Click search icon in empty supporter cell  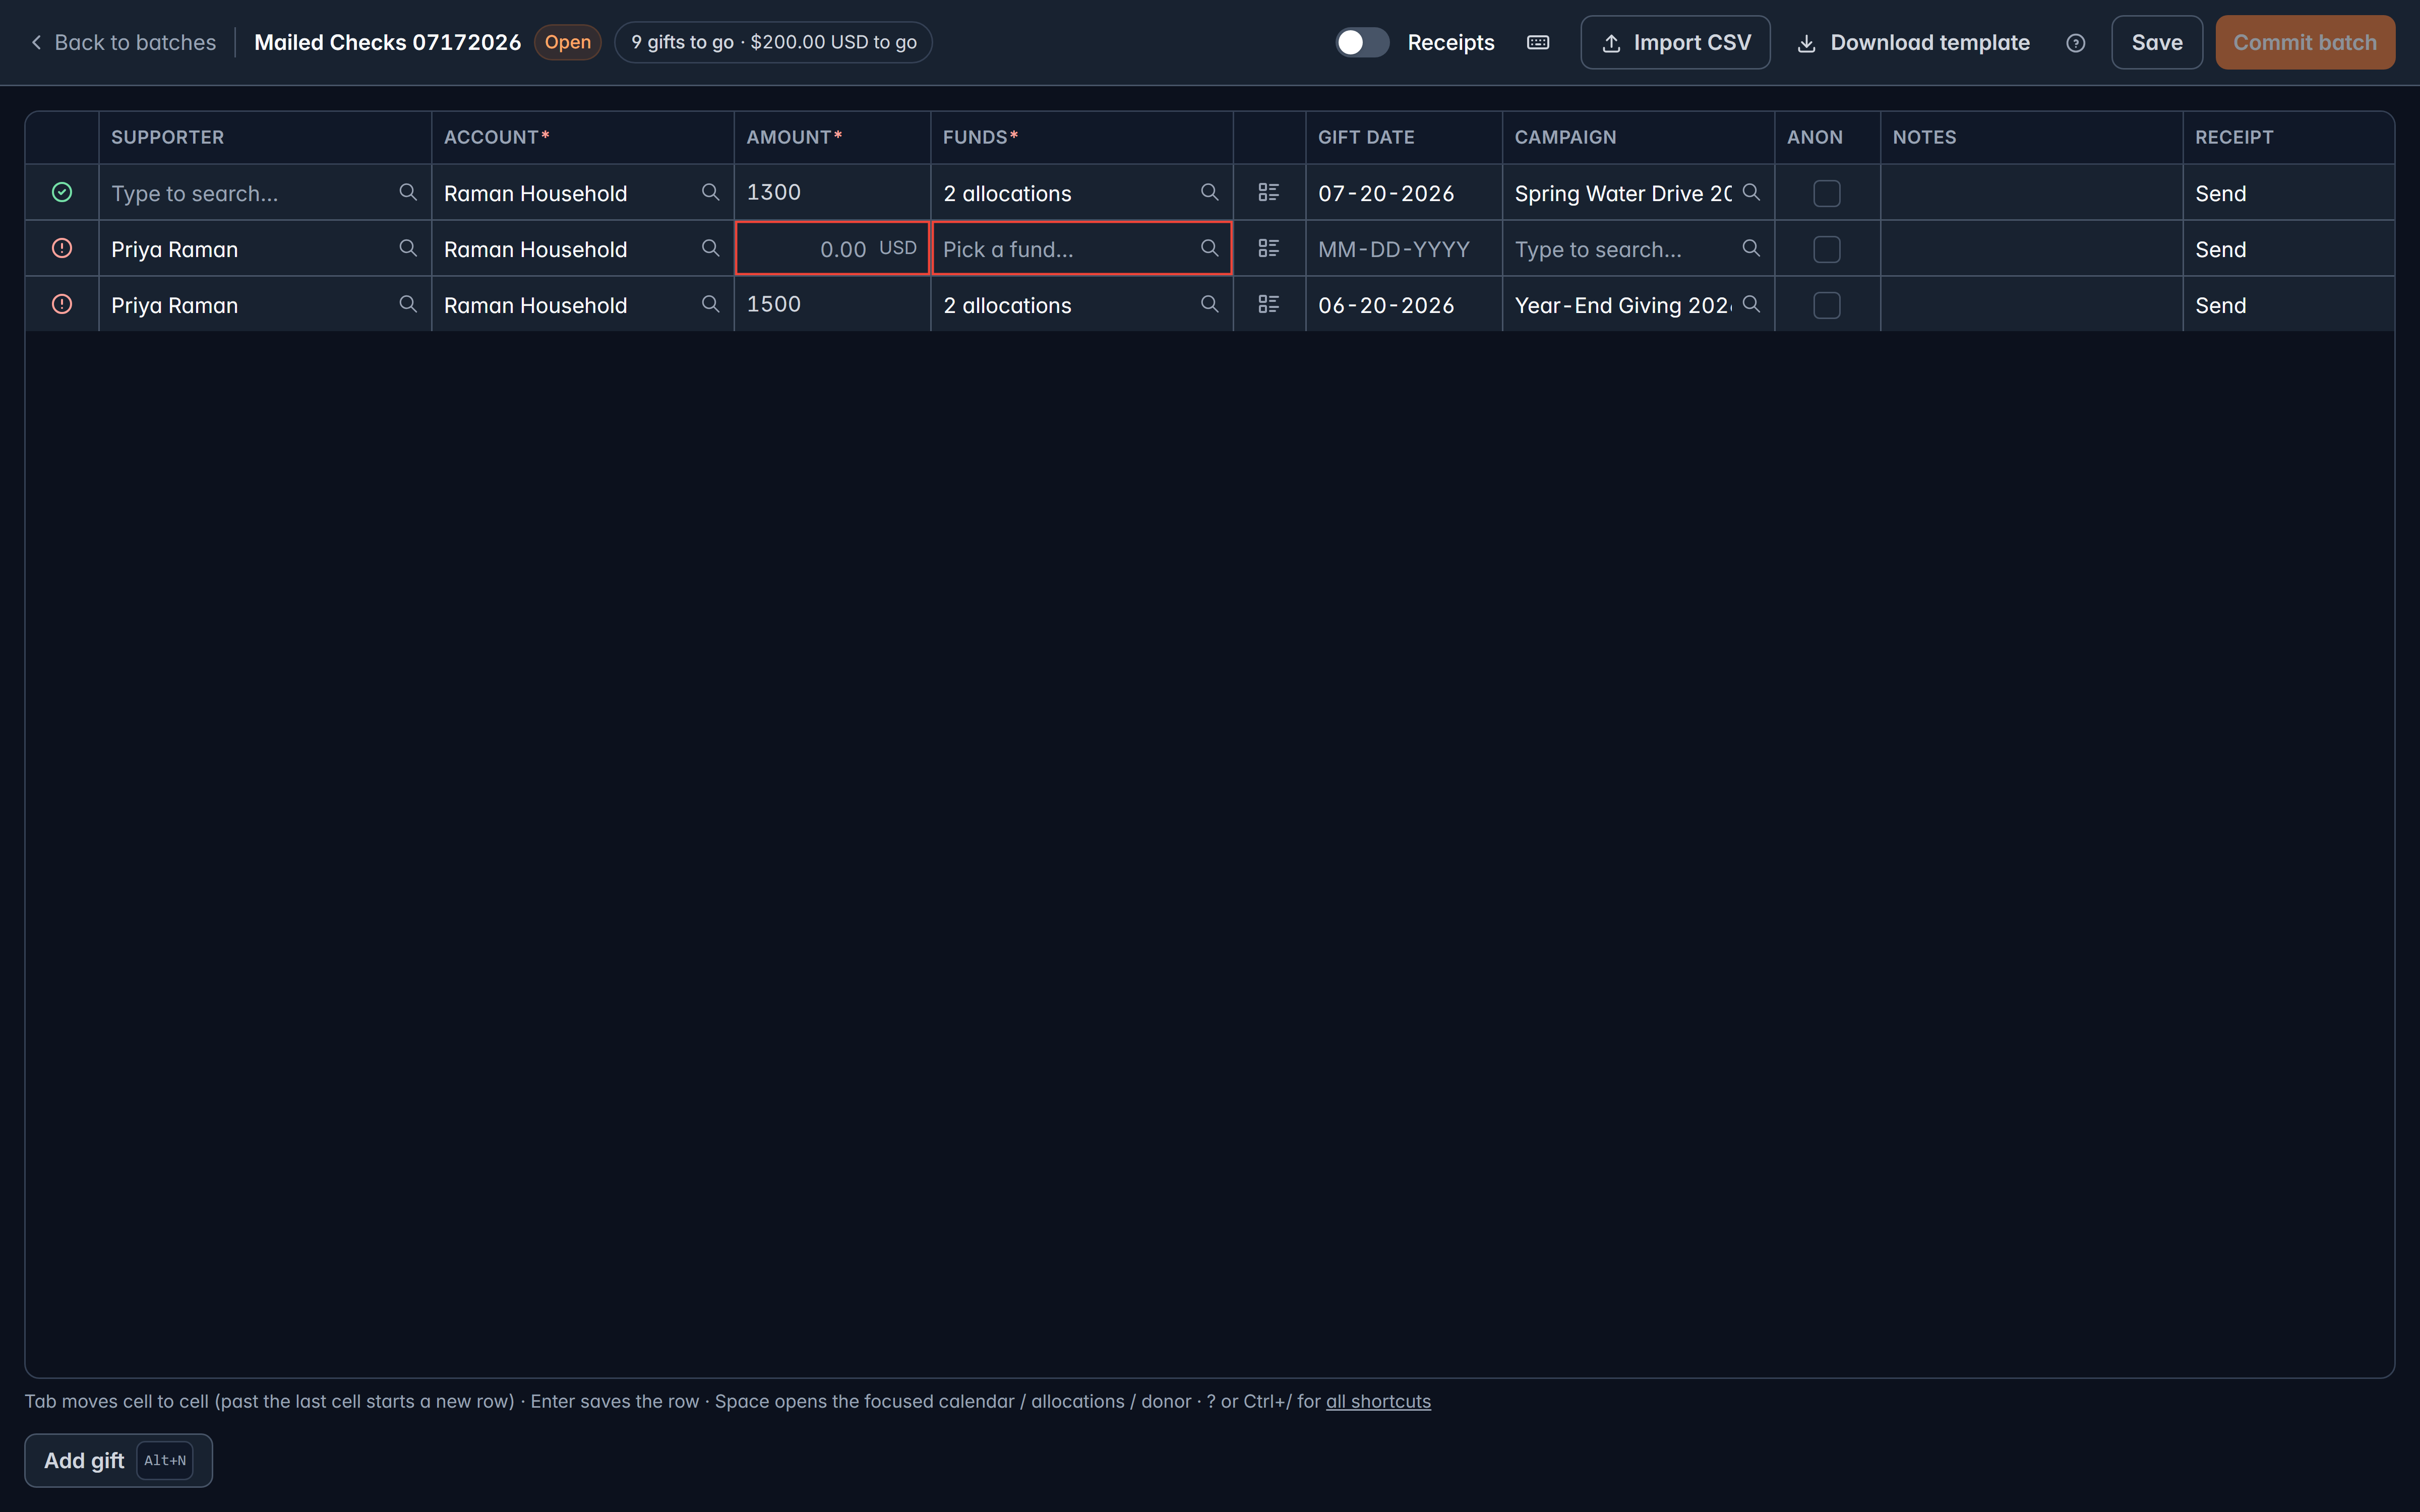point(408,192)
